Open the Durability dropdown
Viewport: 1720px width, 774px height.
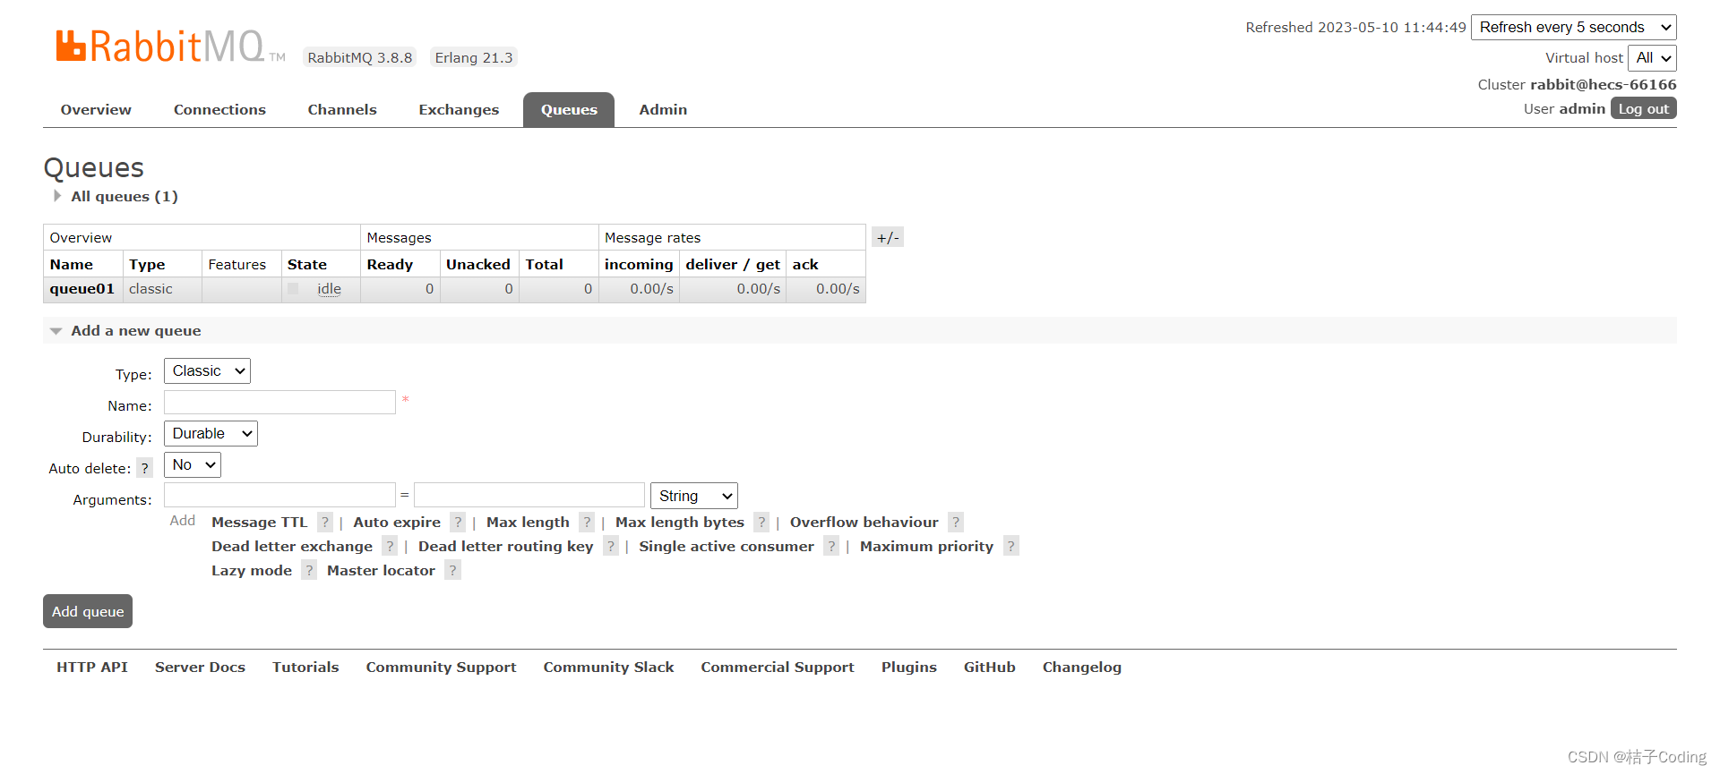point(211,434)
